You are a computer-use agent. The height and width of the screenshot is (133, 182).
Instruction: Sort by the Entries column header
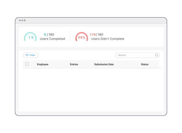(x=74, y=64)
